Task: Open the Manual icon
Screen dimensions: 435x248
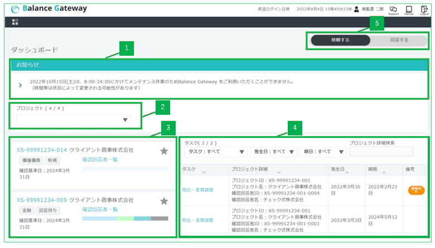Action: coord(409,9)
